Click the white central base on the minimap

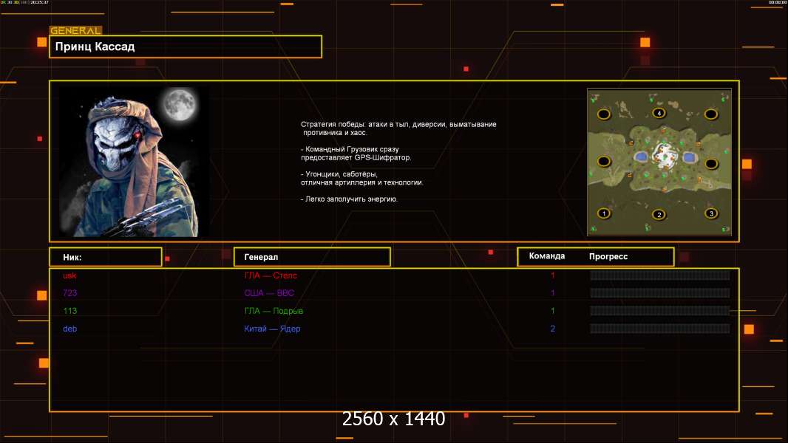(x=665, y=154)
